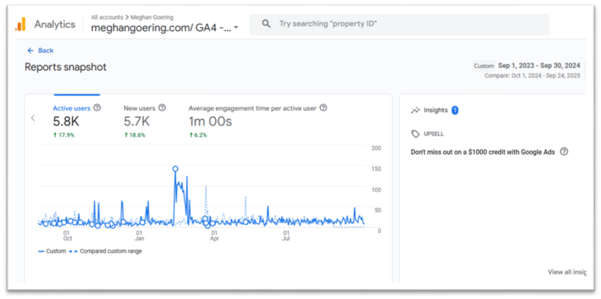
Task: Click the Insights count badge
Action: pos(455,110)
